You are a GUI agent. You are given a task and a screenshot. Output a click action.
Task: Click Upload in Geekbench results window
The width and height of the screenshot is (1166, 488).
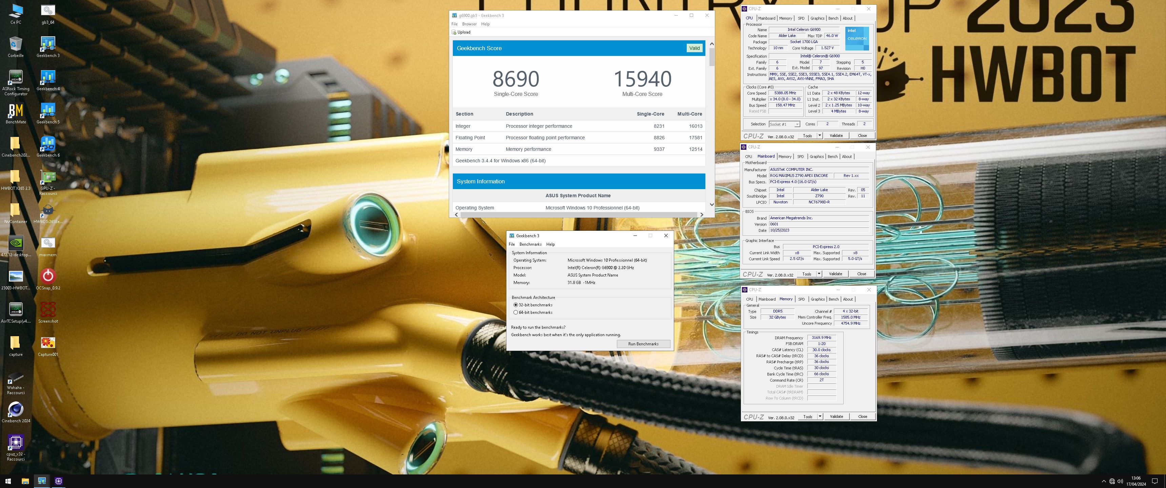461,32
